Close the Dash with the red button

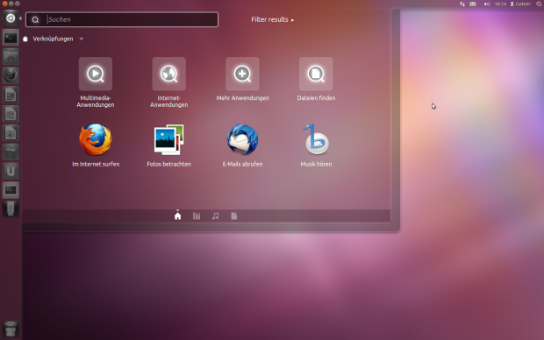coord(4,4)
